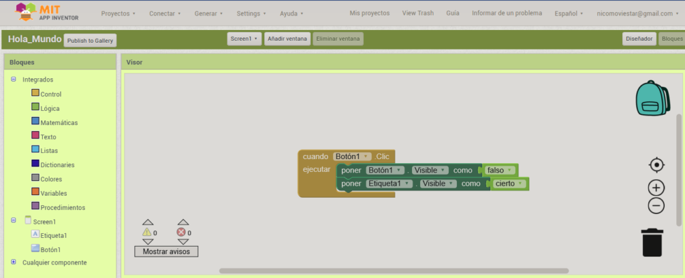Viewport: 685px width, 278px height.
Task: Go to Mis proyectos
Action: (x=369, y=13)
